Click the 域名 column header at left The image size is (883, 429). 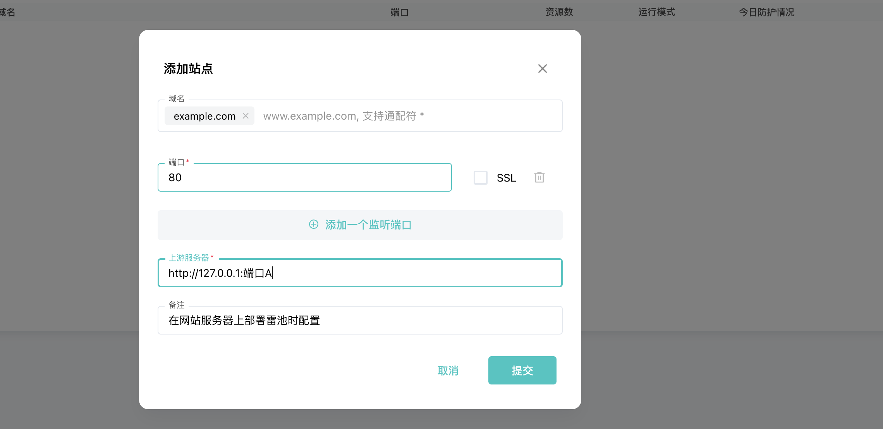tap(7, 12)
